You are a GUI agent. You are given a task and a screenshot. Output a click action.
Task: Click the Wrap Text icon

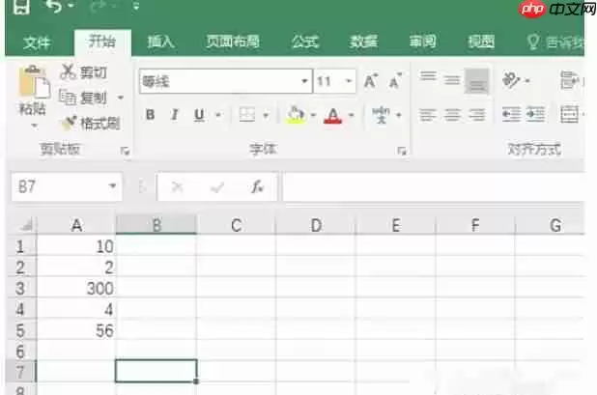click(x=570, y=80)
